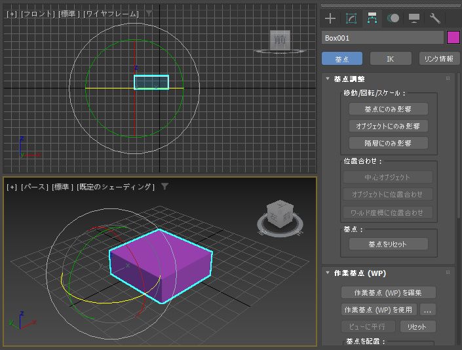Click 作業基点 (WP) を編集 button
462x350 pixels.
tap(389, 292)
